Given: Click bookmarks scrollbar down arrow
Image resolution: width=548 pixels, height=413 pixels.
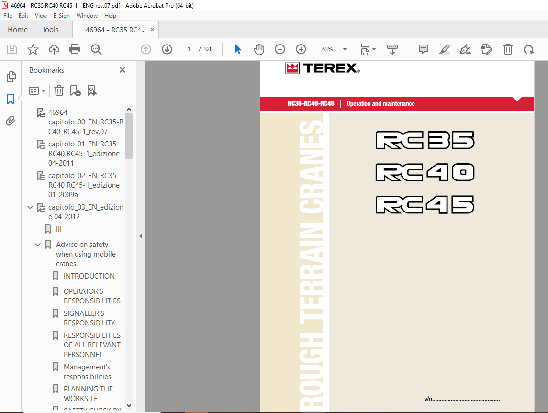Looking at the screenshot, I should point(129,406).
